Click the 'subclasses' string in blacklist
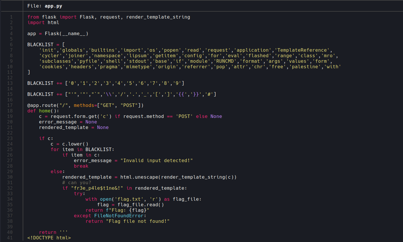403x242 pixels. (56, 61)
